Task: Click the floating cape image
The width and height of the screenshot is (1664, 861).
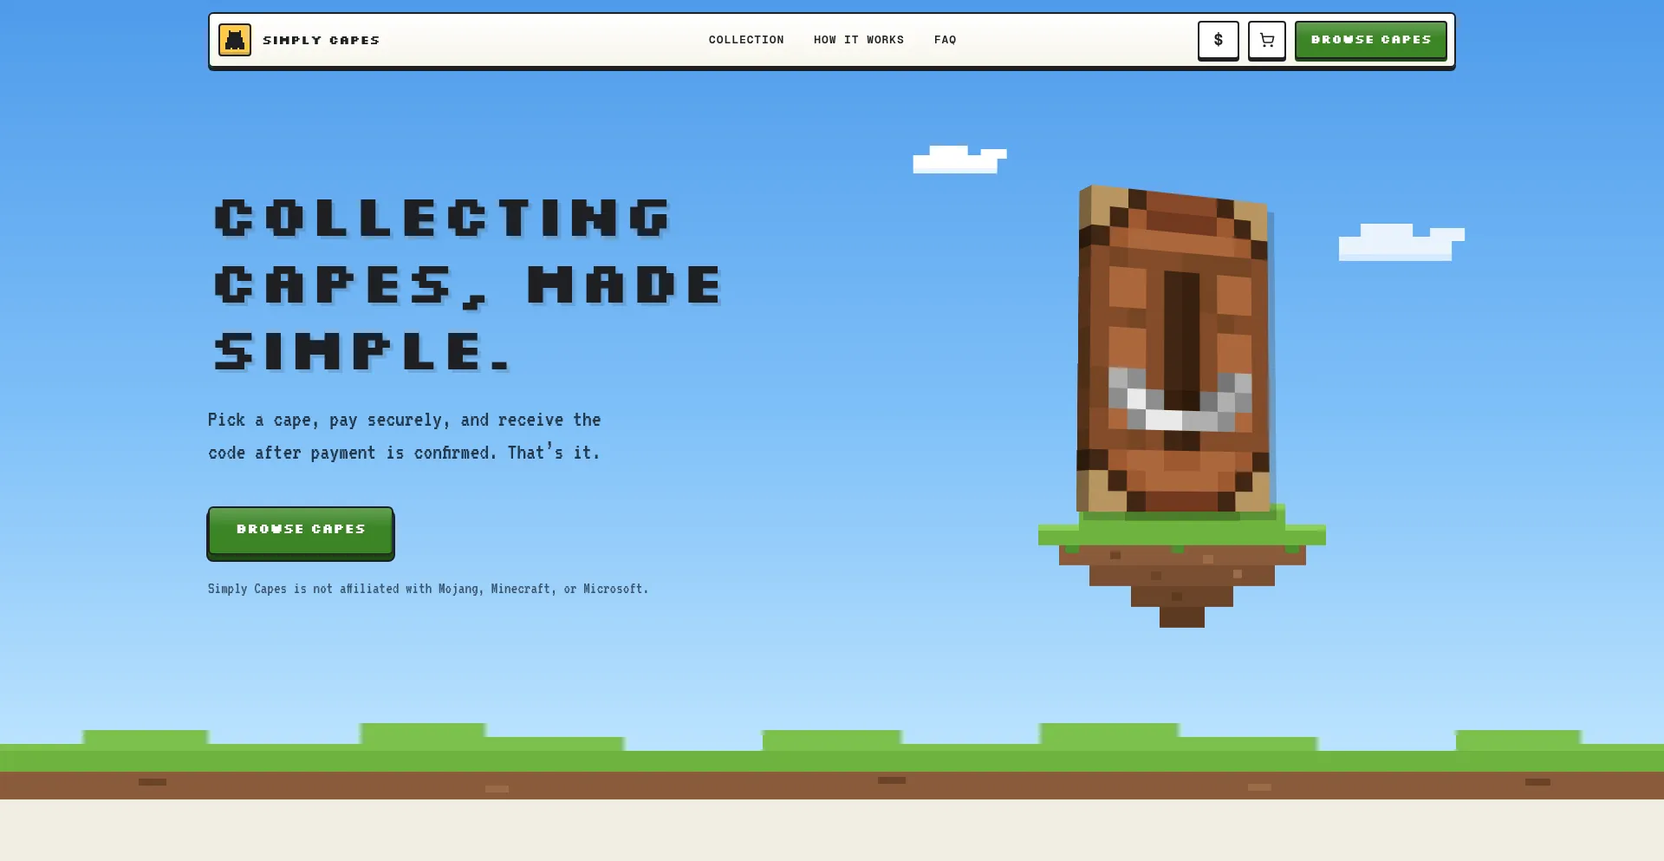Action: pos(1173,349)
